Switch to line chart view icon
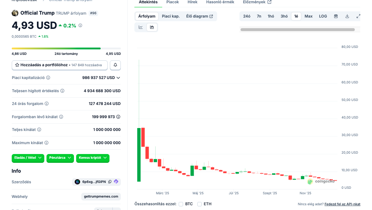The width and height of the screenshot is (372, 210). (x=141, y=27)
